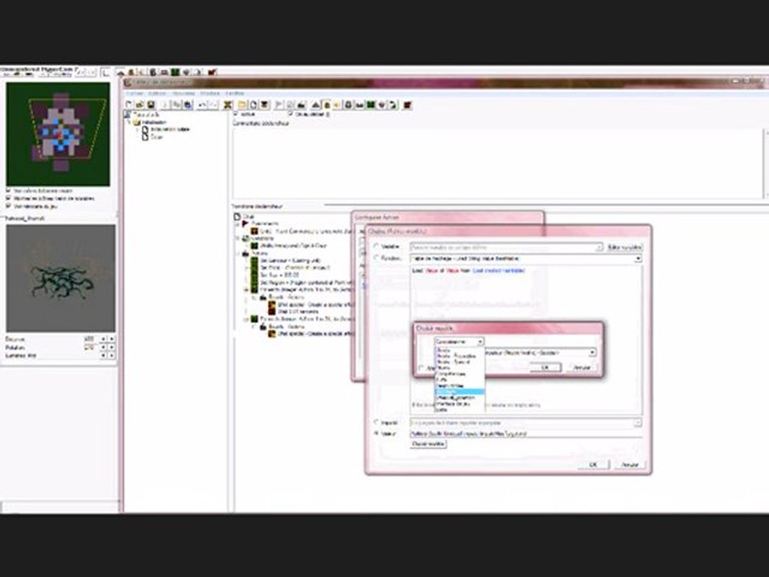This screenshot has width=769, height=577.
Task: Click the Undo arrow icon
Action: point(203,104)
